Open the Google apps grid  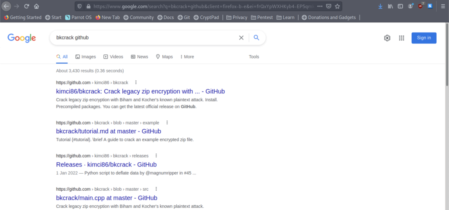pyautogui.click(x=402, y=38)
